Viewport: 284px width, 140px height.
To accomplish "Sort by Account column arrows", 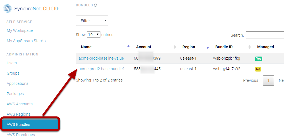I will [175, 47].
